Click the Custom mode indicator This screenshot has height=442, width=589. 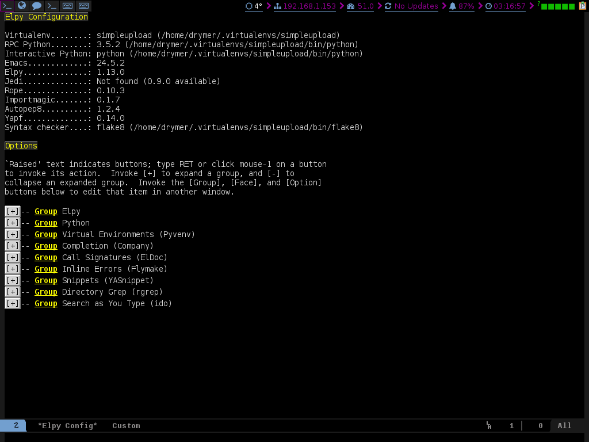click(x=126, y=425)
